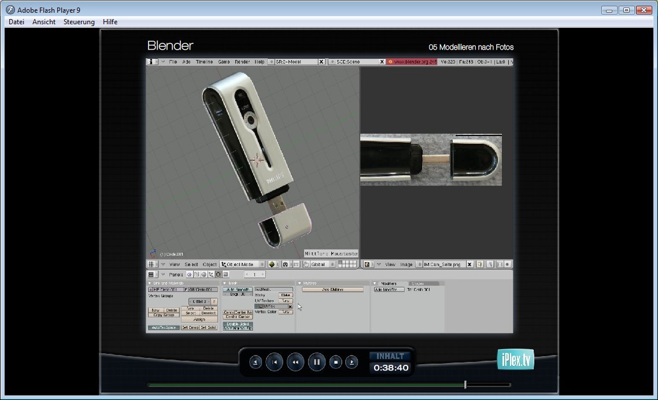Click the www.blender.org link in header
Image resolution: width=658 pixels, height=400 pixels.
[412, 62]
